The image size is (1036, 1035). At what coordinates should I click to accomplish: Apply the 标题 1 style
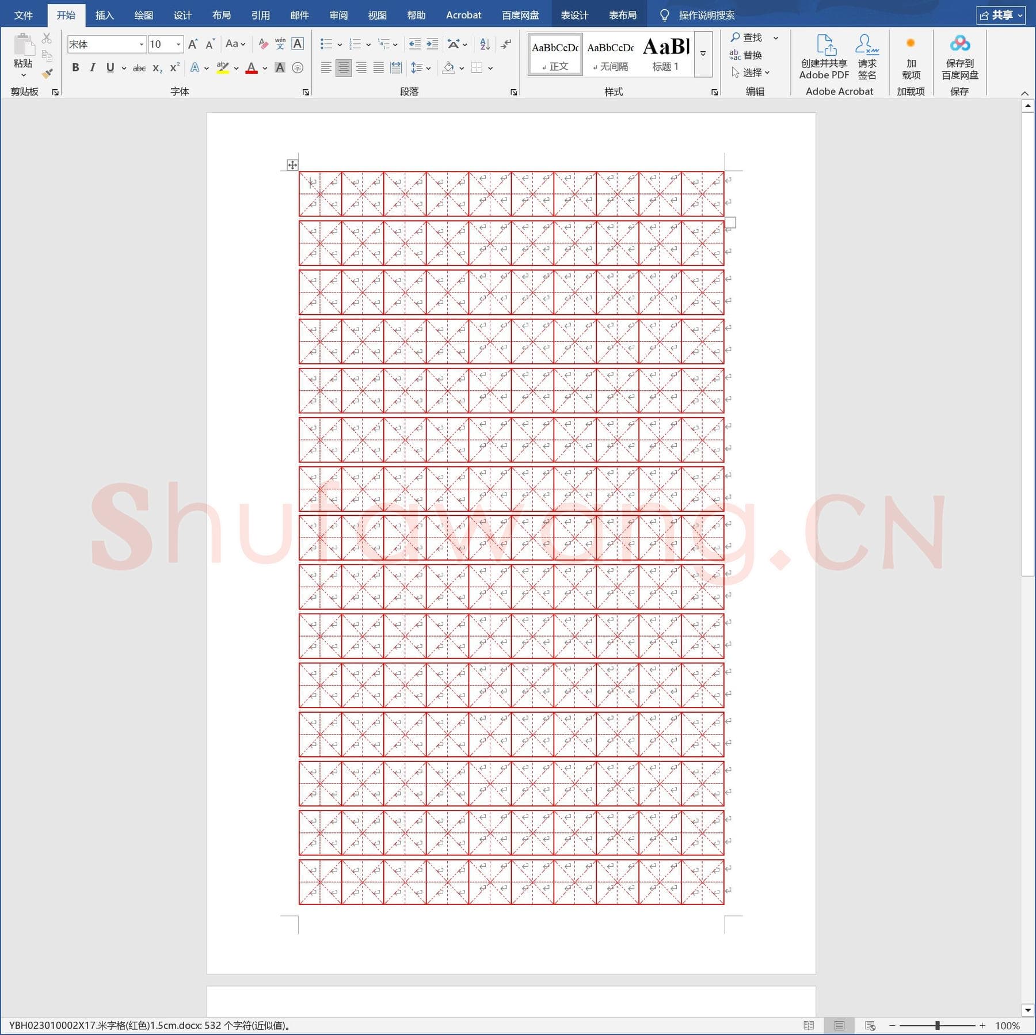(666, 54)
